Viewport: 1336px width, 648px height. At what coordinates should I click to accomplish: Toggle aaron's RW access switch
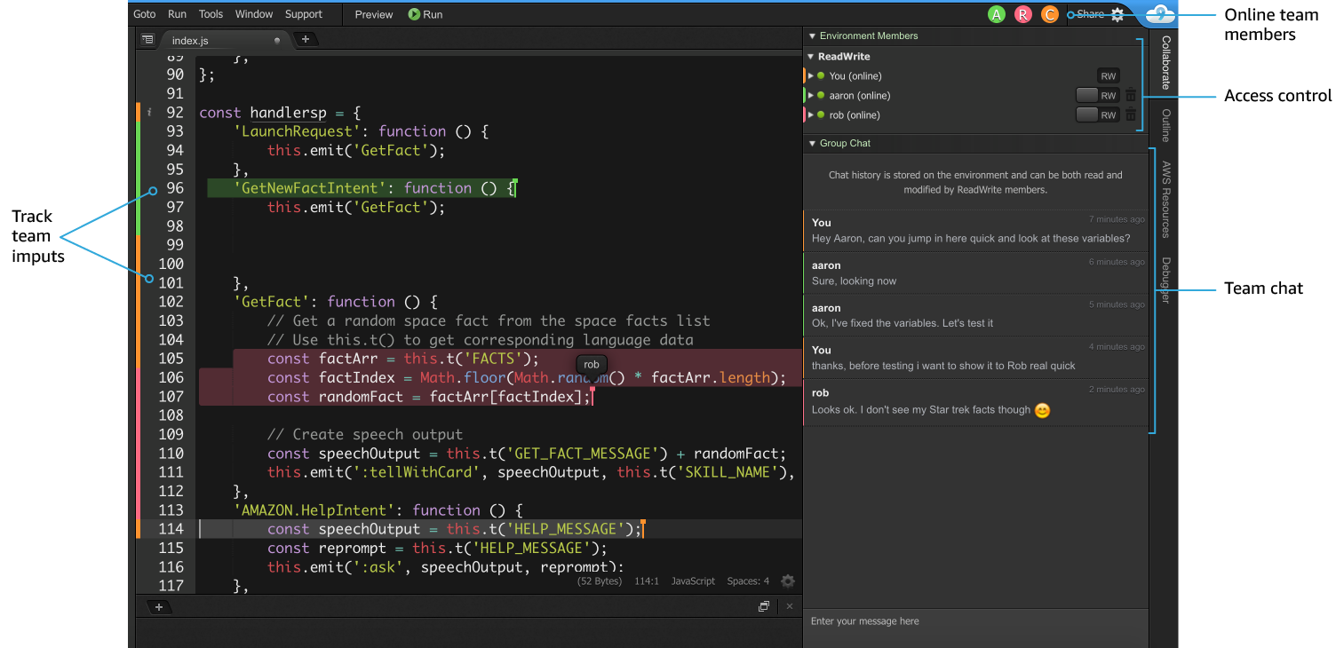1098,95
